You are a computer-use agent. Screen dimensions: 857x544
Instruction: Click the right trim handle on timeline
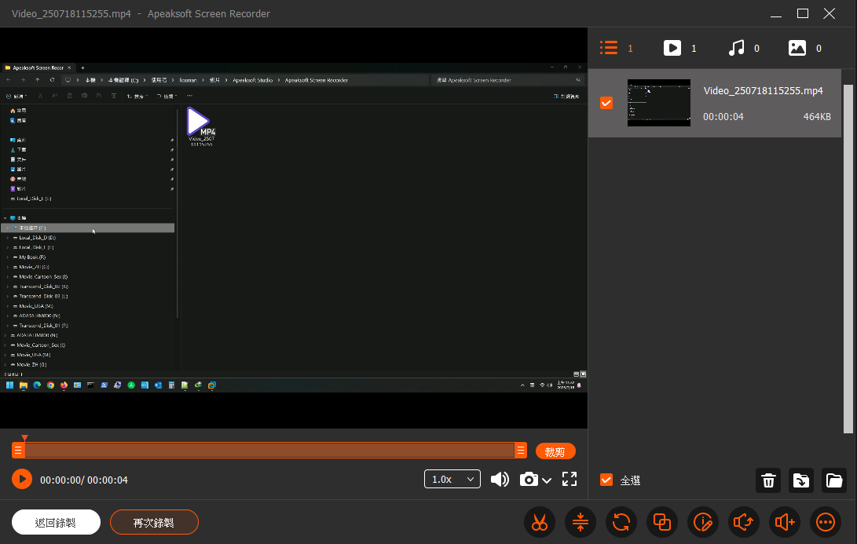[x=521, y=451]
